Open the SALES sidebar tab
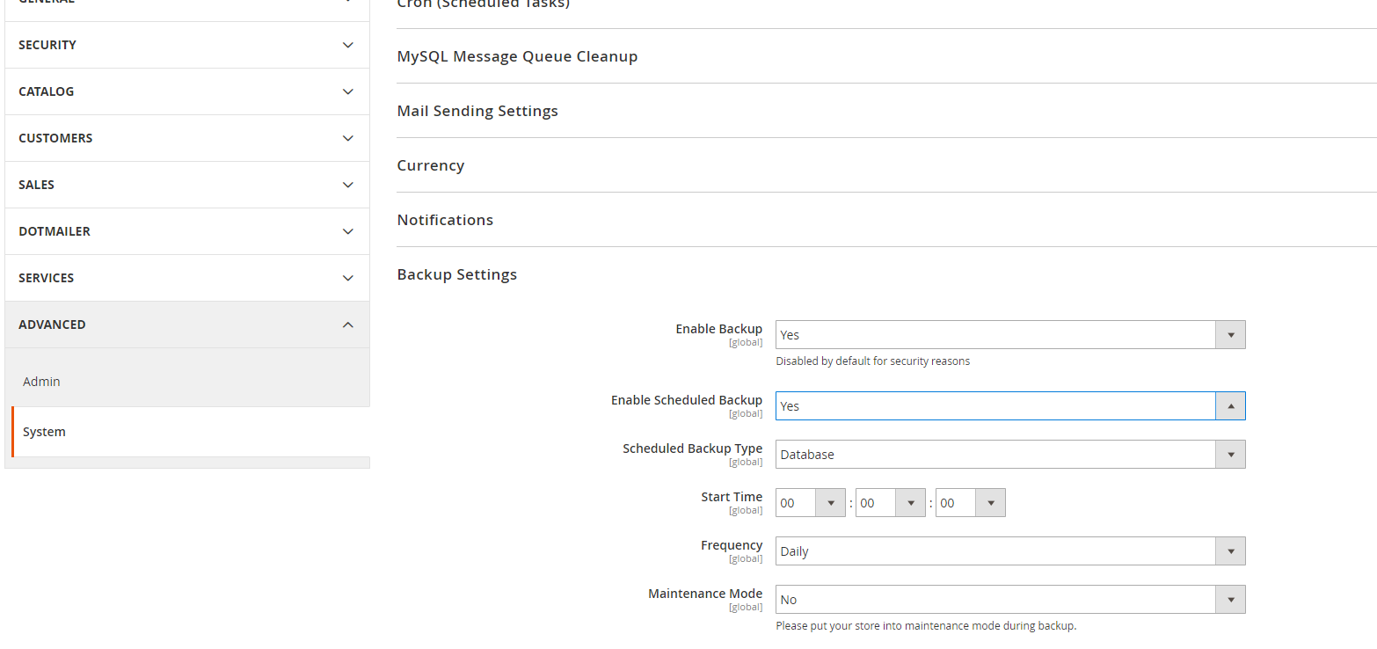This screenshot has height=649, width=1377. [x=187, y=185]
